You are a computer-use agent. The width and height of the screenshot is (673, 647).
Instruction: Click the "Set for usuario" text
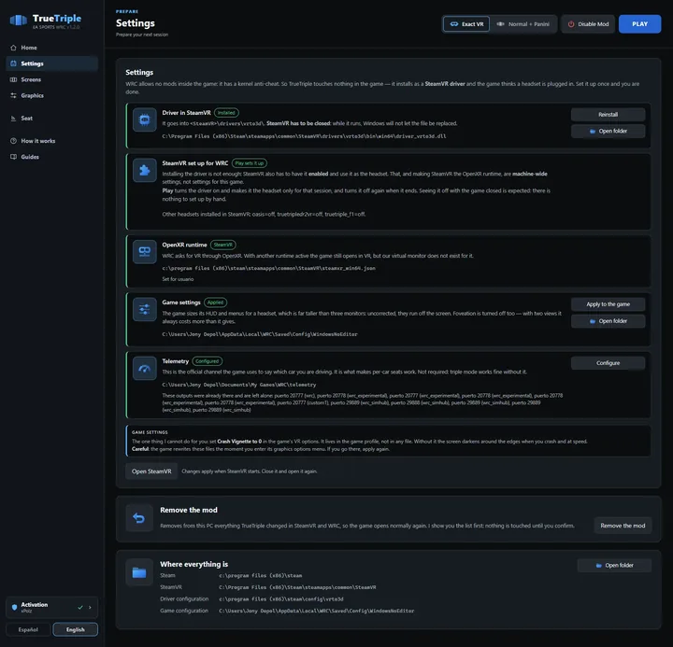pyautogui.click(x=178, y=279)
